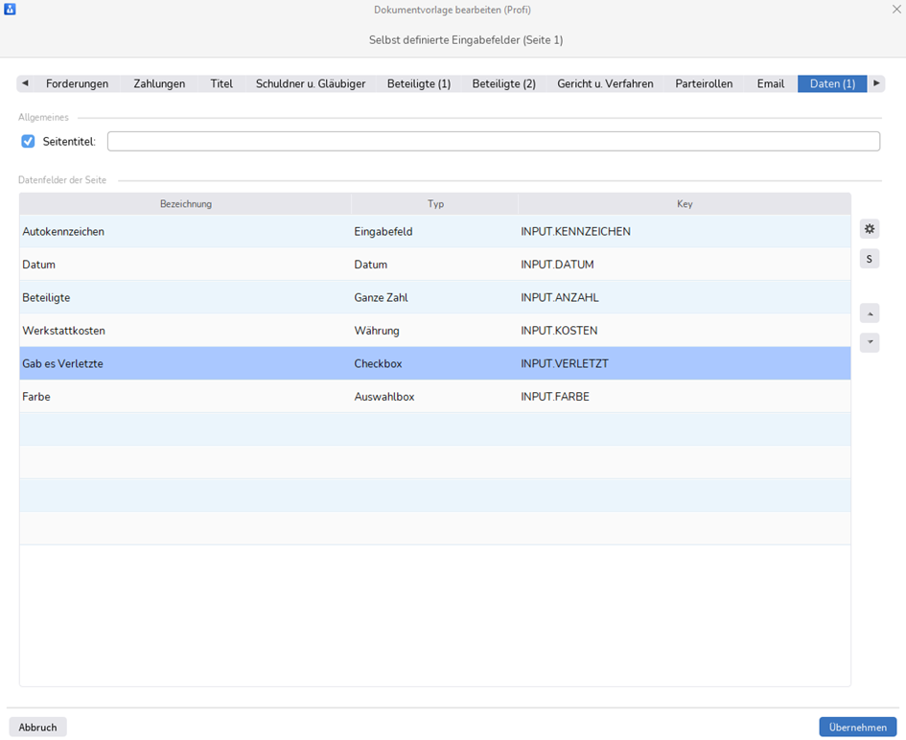Move selected field down with arrow button
The height and width of the screenshot is (740, 906).
tap(869, 342)
